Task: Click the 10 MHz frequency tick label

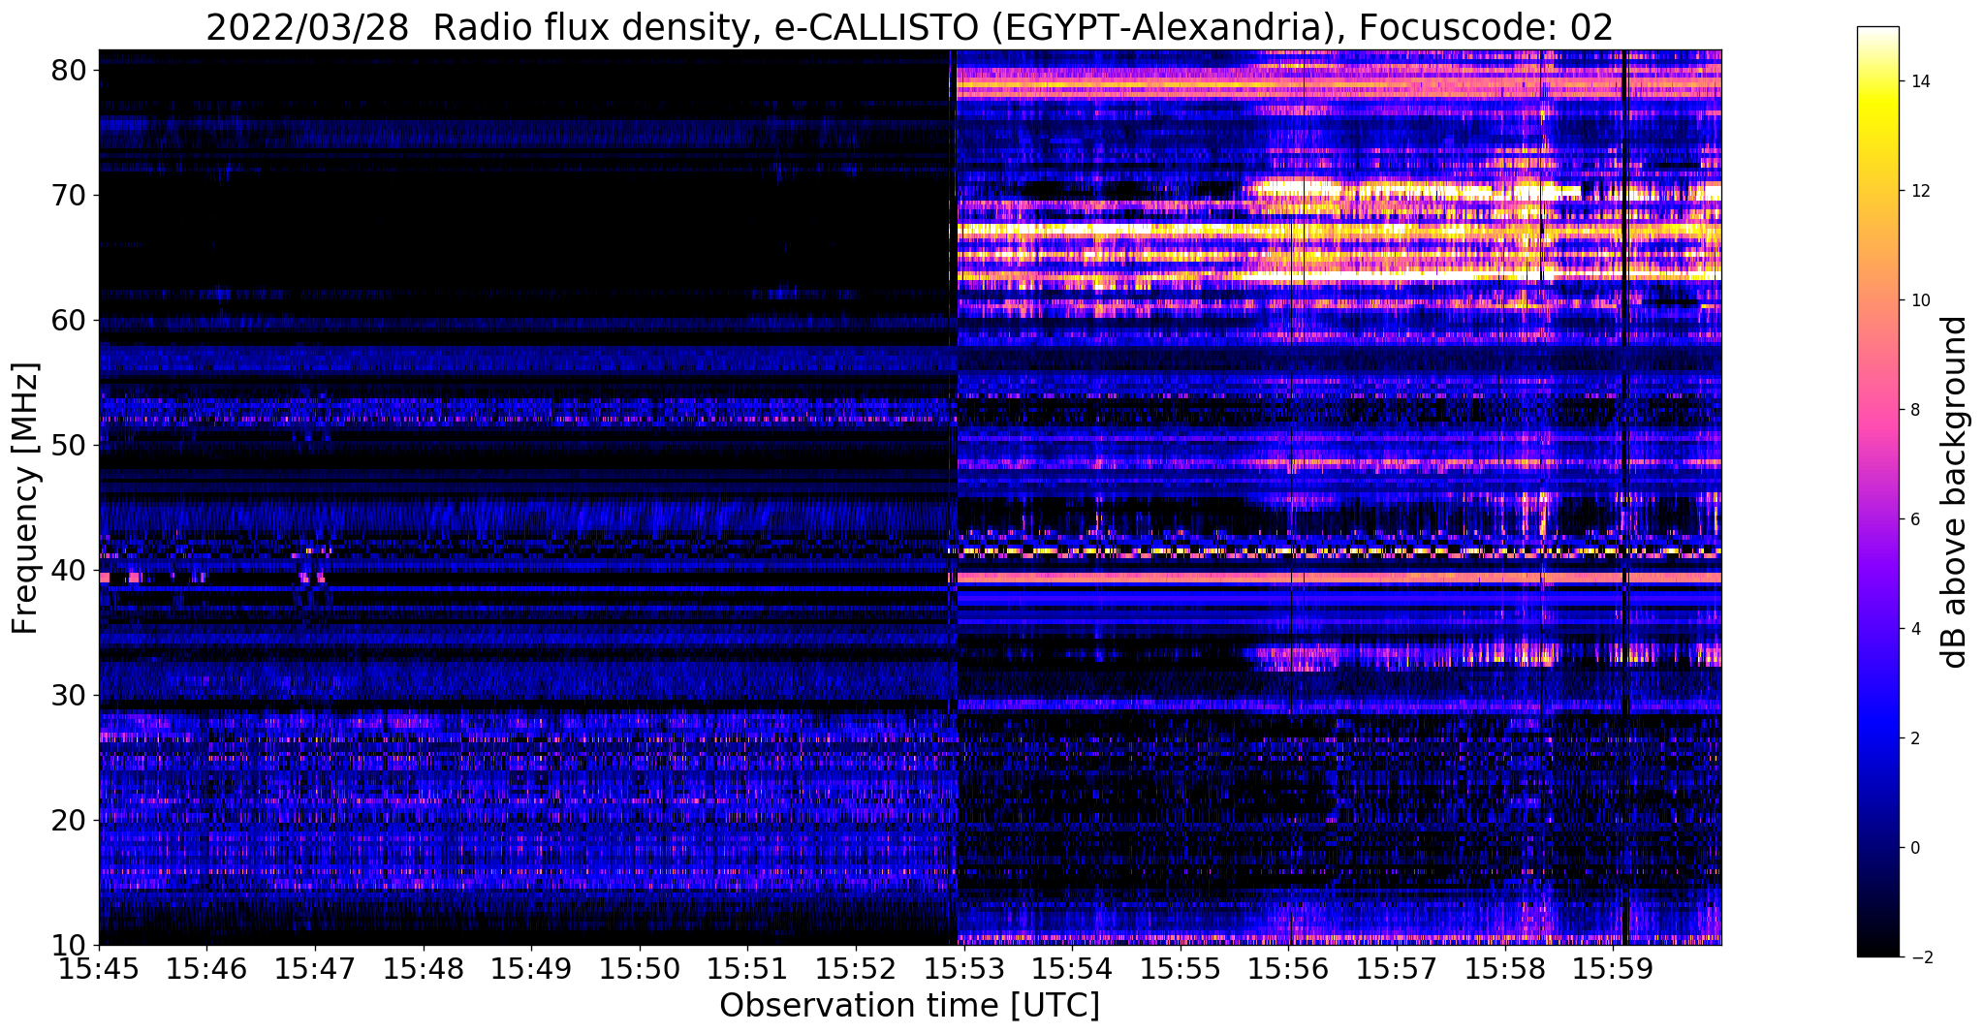Action: coord(71,945)
